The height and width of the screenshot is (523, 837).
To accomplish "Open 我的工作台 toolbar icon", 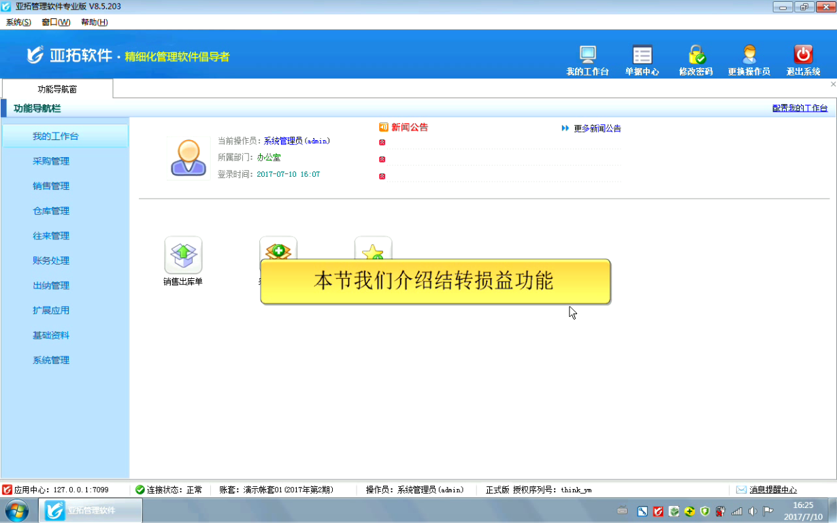I will (x=587, y=56).
